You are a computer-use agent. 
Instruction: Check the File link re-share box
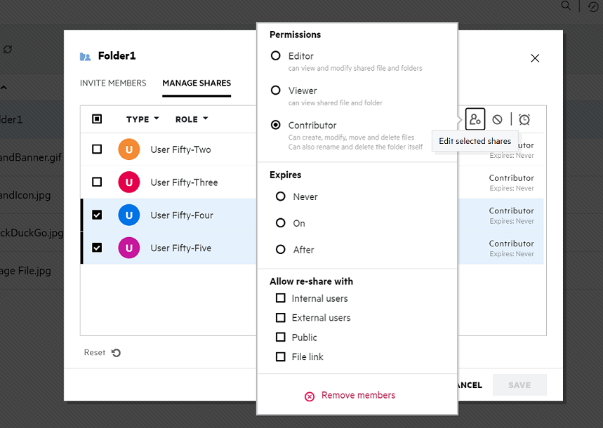coord(281,356)
